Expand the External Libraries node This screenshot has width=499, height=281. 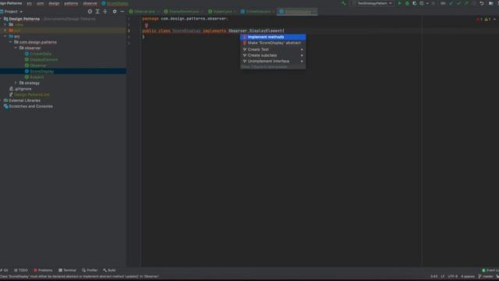2,101
